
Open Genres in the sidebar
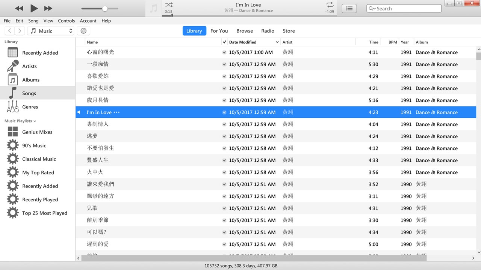[x=38, y=107]
